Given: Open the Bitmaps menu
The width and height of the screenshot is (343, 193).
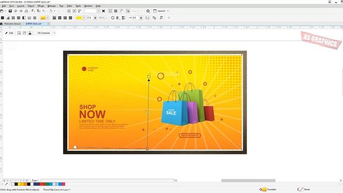Looking at the screenshot, I should 51,6.
